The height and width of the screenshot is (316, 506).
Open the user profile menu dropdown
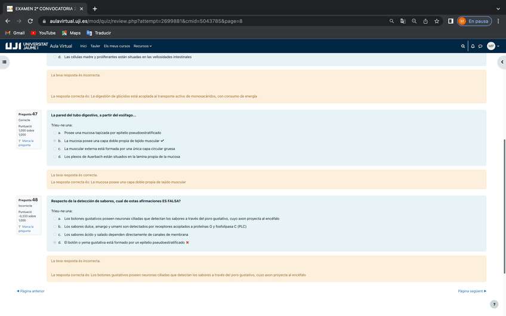pyautogui.click(x=492, y=46)
